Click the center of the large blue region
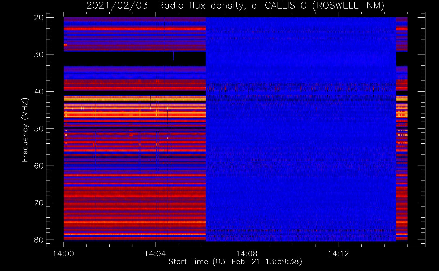Screen dimensions: 439x271 point(301,129)
